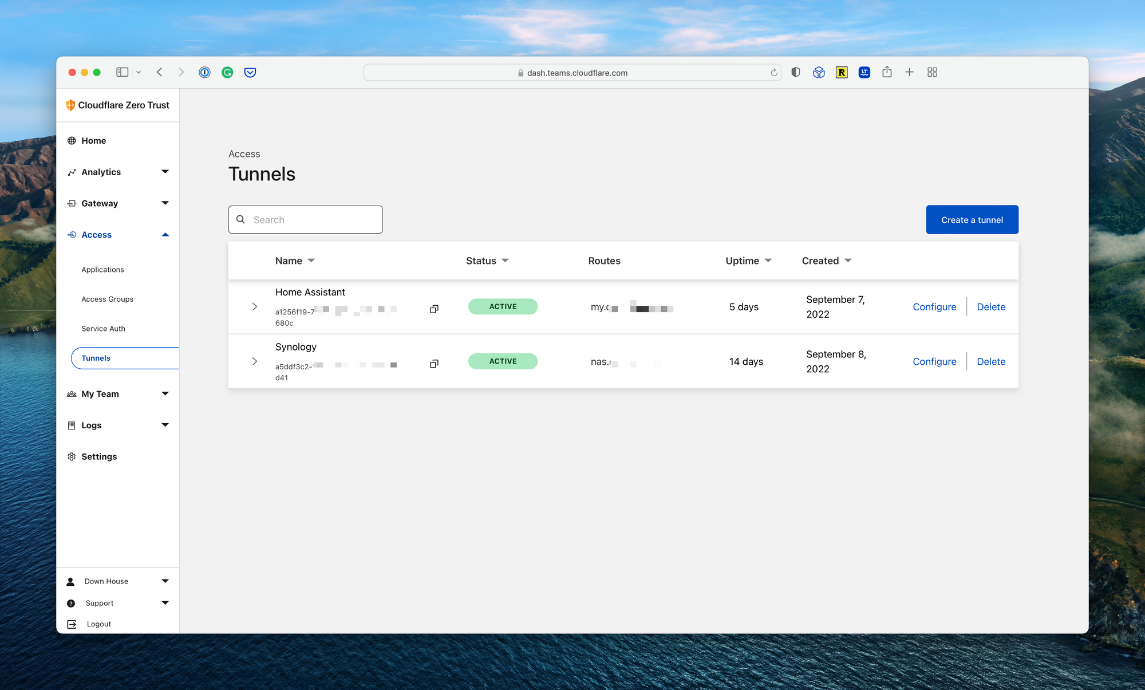
Task: Click Configure for Home Assistant tunnel
Action: tap(934, 306)
